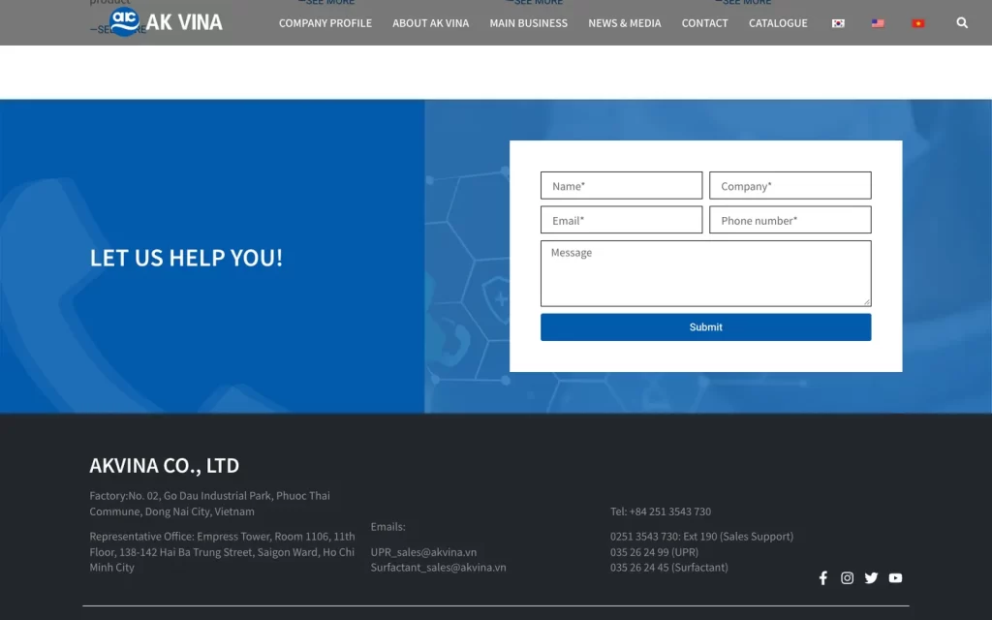Select the Sales Support extension line

tap(701, 537)
